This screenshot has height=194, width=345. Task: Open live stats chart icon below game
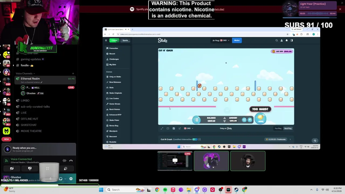174,128
